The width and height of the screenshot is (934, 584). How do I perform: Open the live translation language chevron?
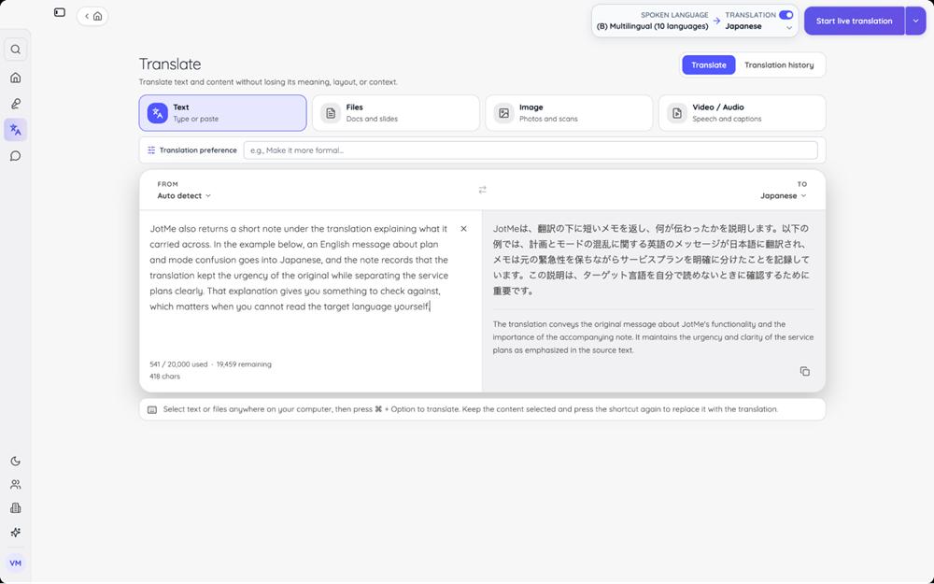(x=789, y=28)
